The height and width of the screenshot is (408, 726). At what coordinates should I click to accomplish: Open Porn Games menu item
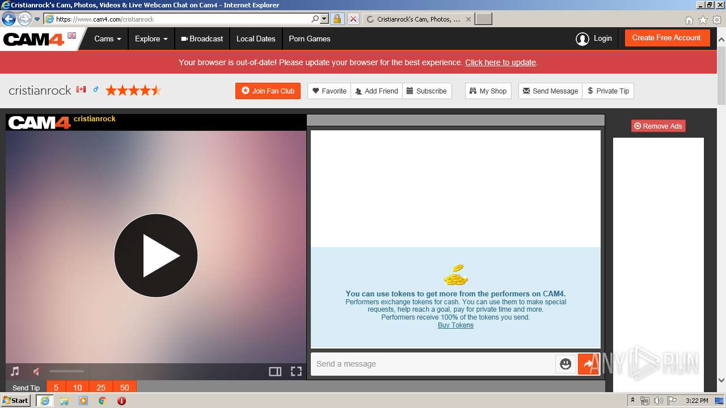(310, 39)
